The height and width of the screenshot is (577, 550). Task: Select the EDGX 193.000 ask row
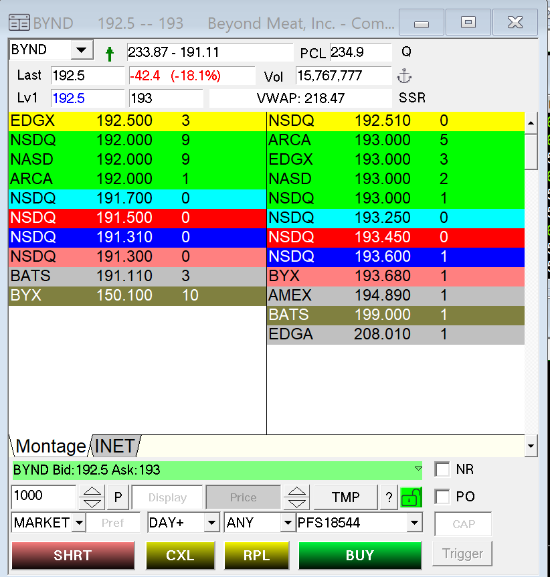[x=396, y=159]
